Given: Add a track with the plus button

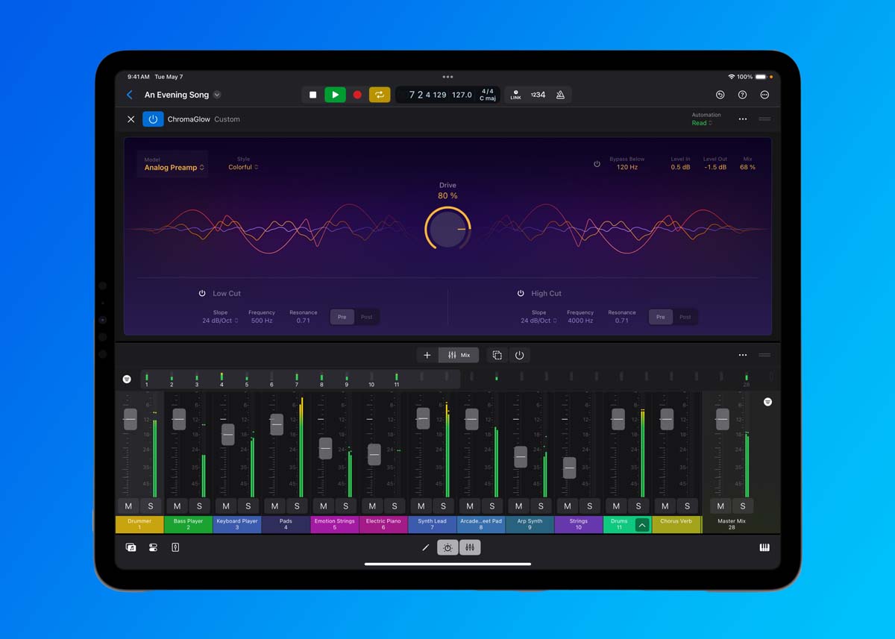Looking at the screenshot, I should pos(427,355).
